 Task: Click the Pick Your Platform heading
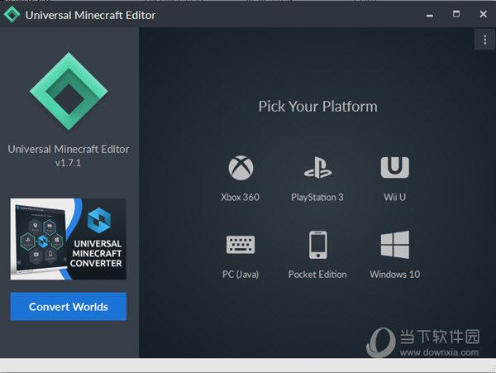[318, 107]
